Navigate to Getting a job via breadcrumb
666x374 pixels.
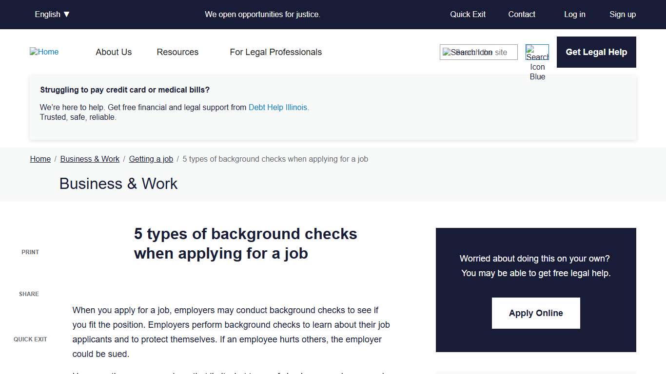151,159
